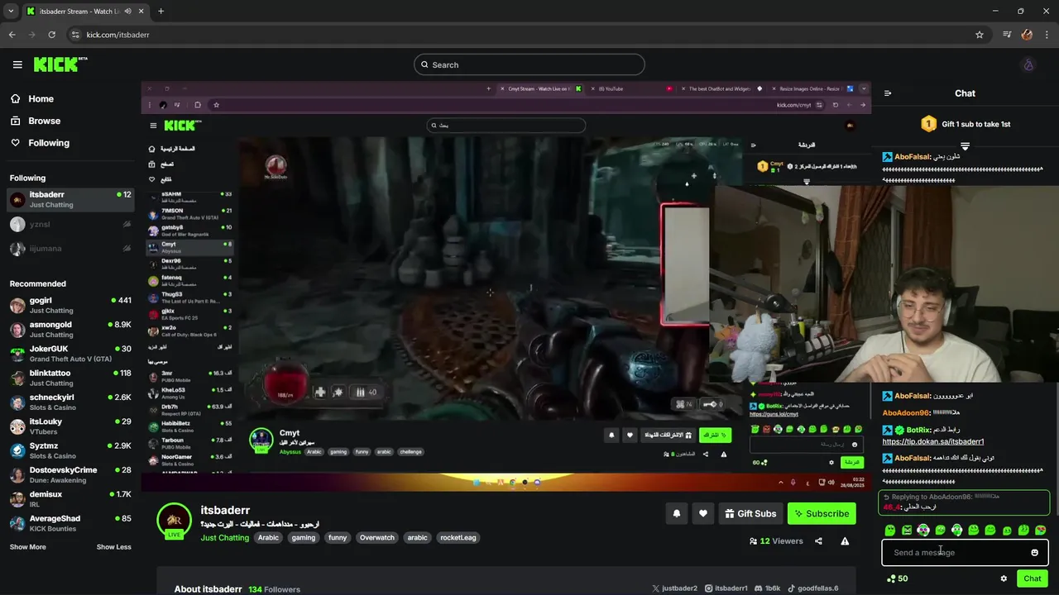1059x595 pixels.
Task: Open recommended channel Syztmz
Action: point(69,450)
